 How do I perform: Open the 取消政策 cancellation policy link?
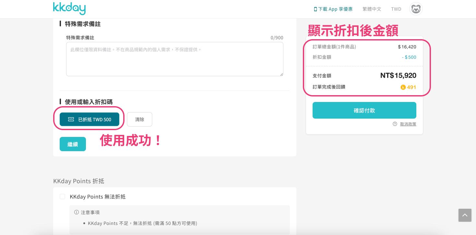(408, 124)
